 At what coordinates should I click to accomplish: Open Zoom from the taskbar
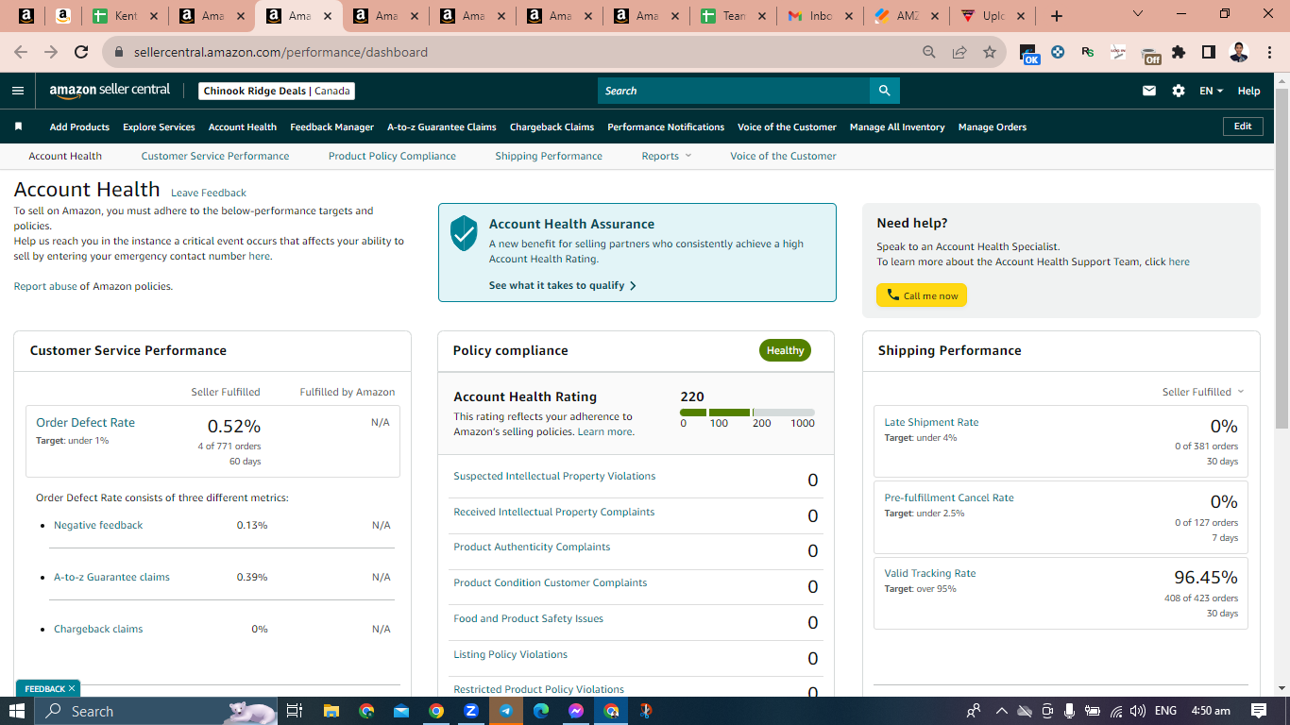(x=470, y=711)
